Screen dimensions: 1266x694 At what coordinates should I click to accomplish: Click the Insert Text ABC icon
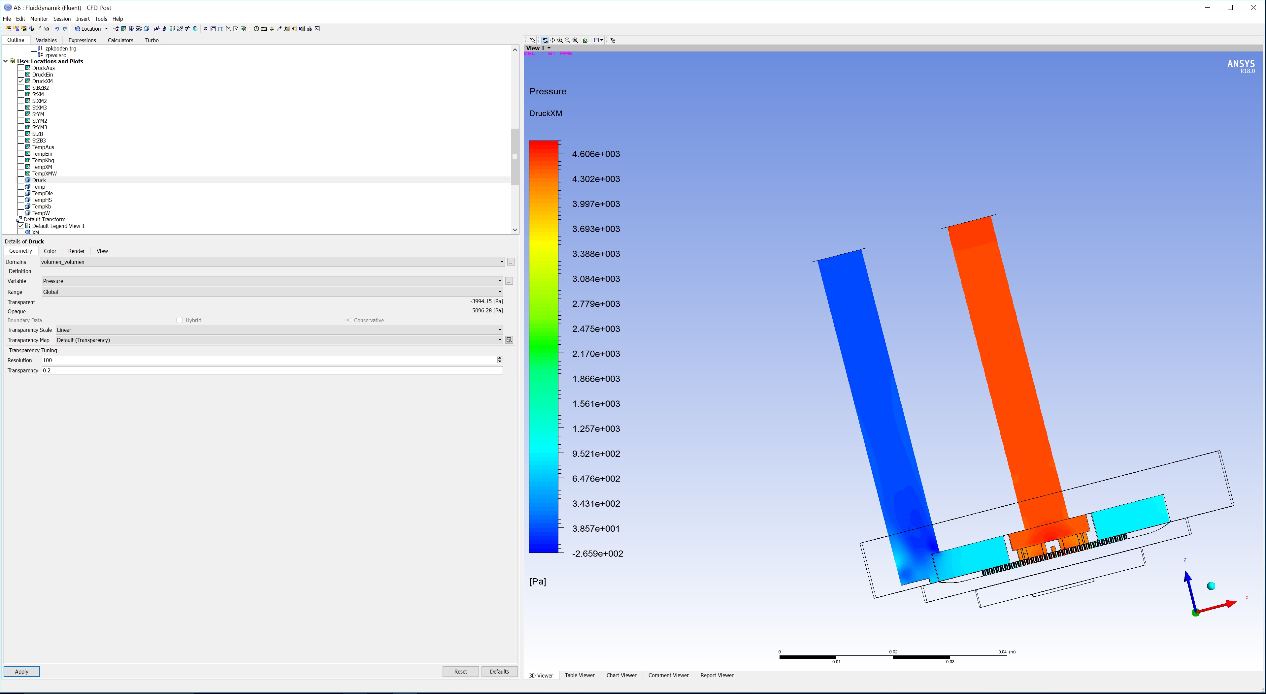pos(157,29)
